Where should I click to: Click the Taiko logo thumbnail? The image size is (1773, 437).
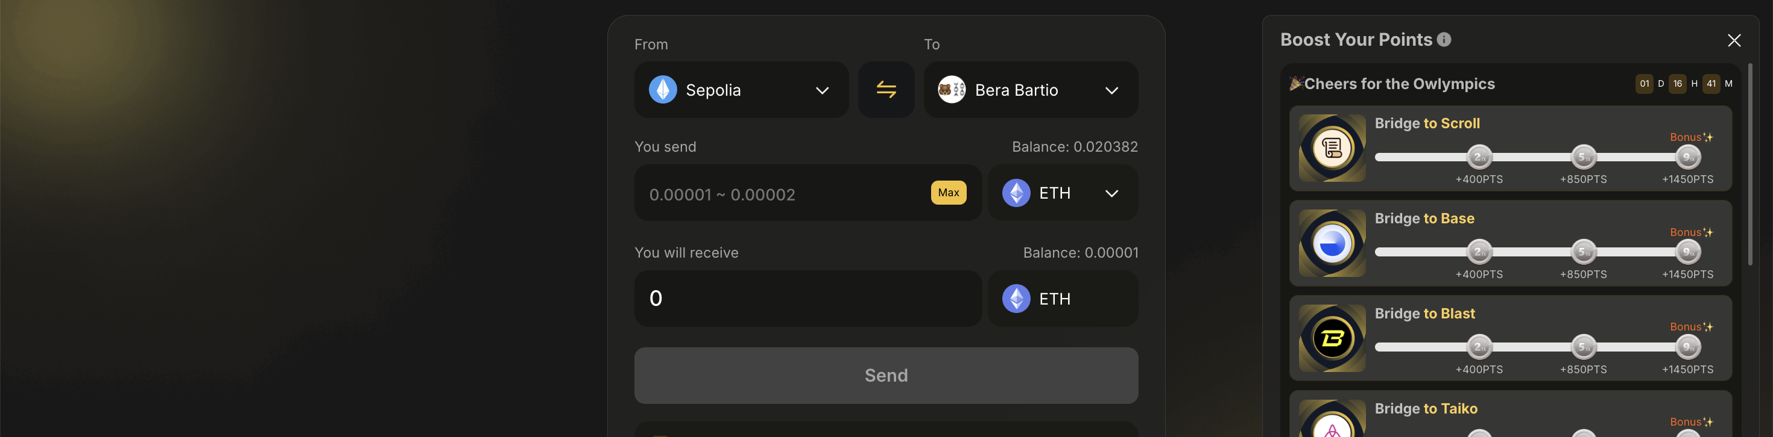tap(1332, 418)
